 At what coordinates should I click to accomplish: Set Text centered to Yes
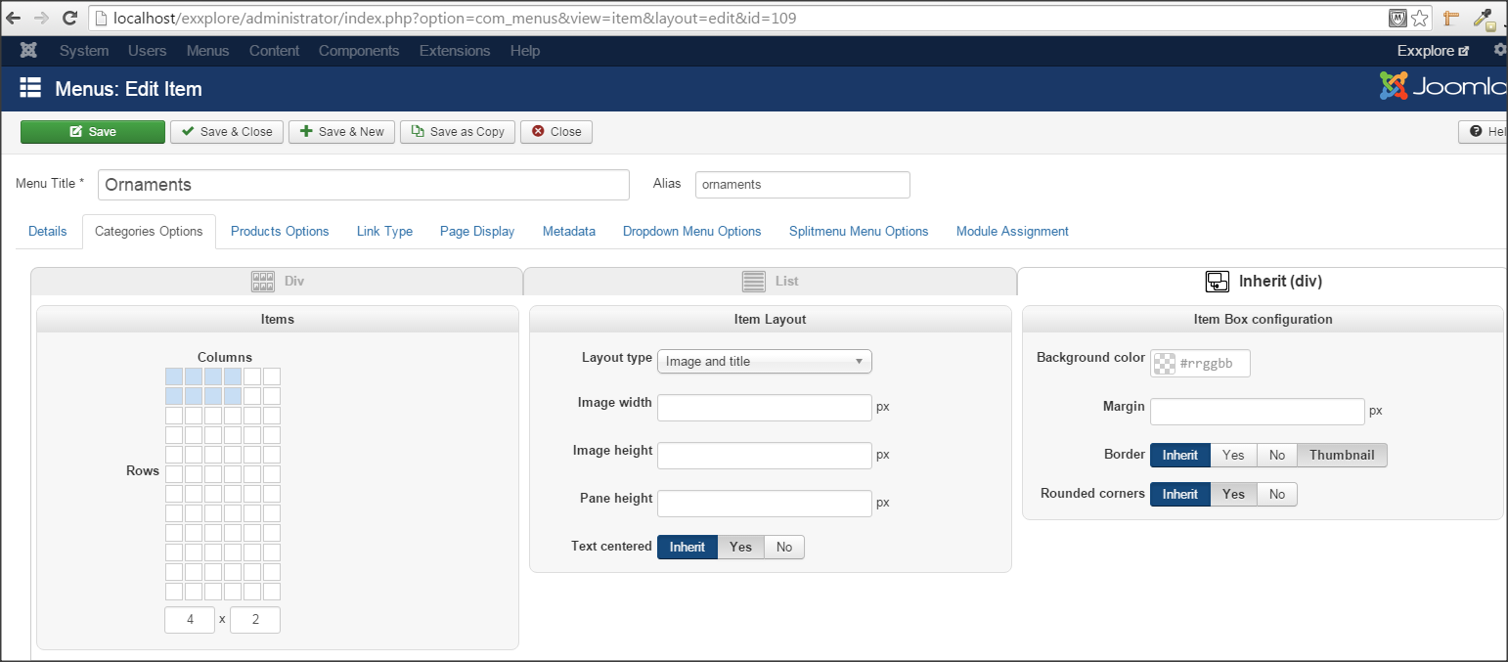pos(740,547)
